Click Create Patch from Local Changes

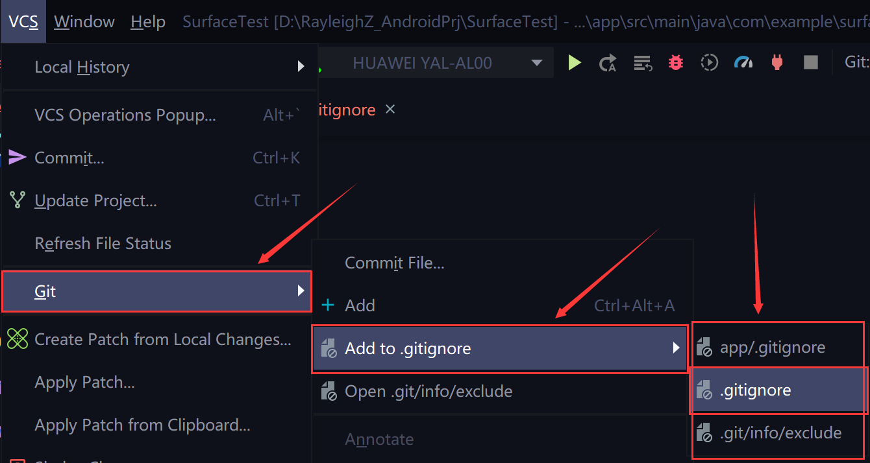tap(162, 339)
